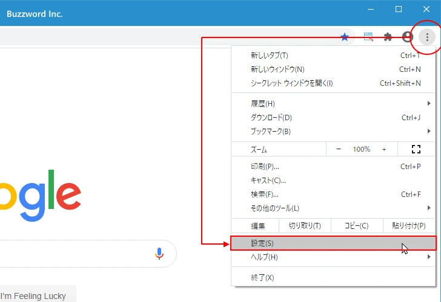Click the 切り取り(T) cut button

click(x=305, y=226)
